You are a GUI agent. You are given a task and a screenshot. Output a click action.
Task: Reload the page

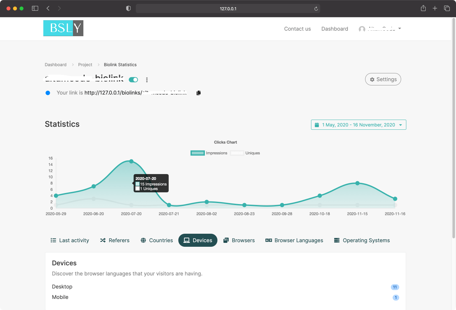pyautogui.click(x=316, y=9)
